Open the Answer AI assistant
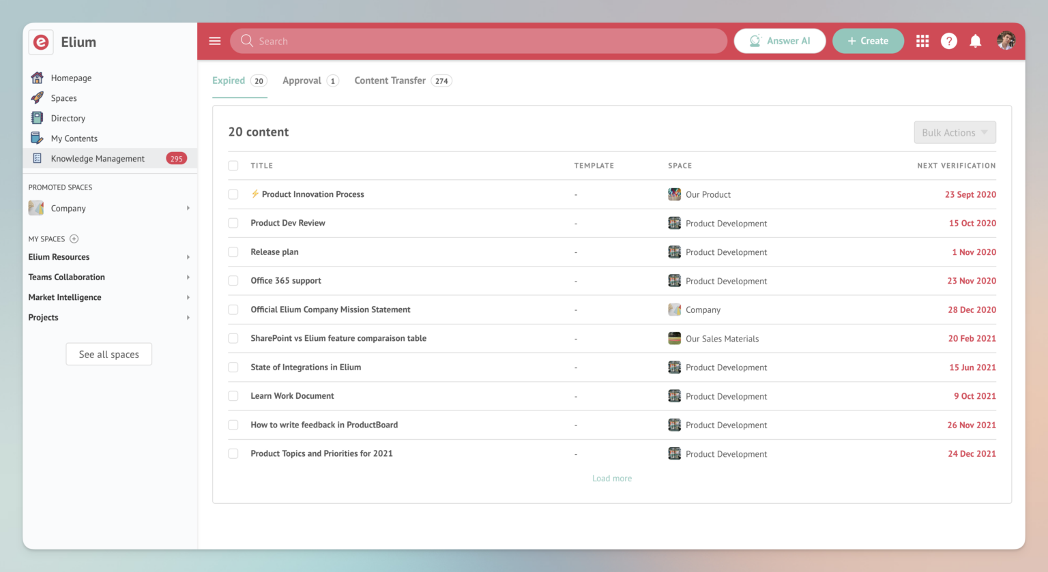 pos(780,41)
